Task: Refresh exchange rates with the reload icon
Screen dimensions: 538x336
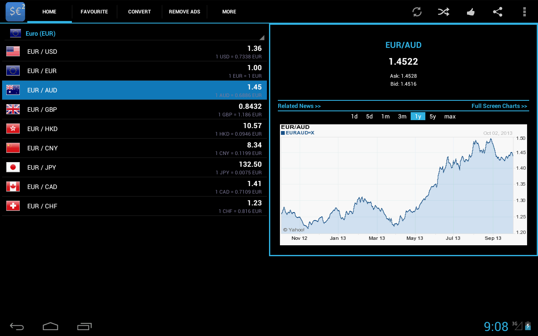Action: pyautogui.click(x=417, y=12)
